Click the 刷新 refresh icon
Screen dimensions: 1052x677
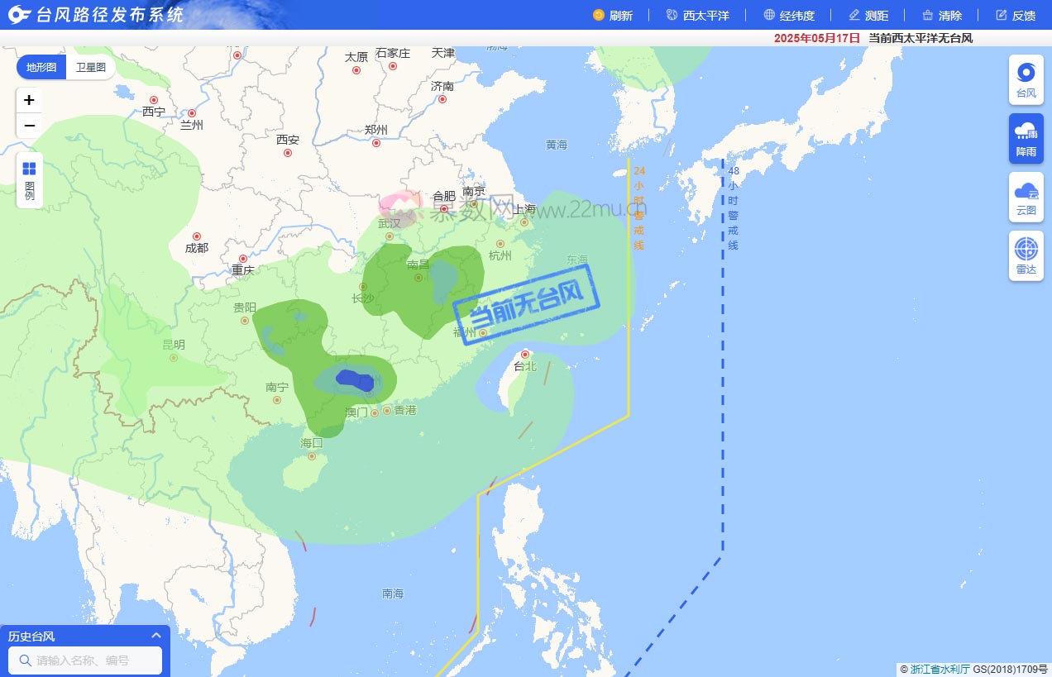pyautogui.click(x=614, y=15)
